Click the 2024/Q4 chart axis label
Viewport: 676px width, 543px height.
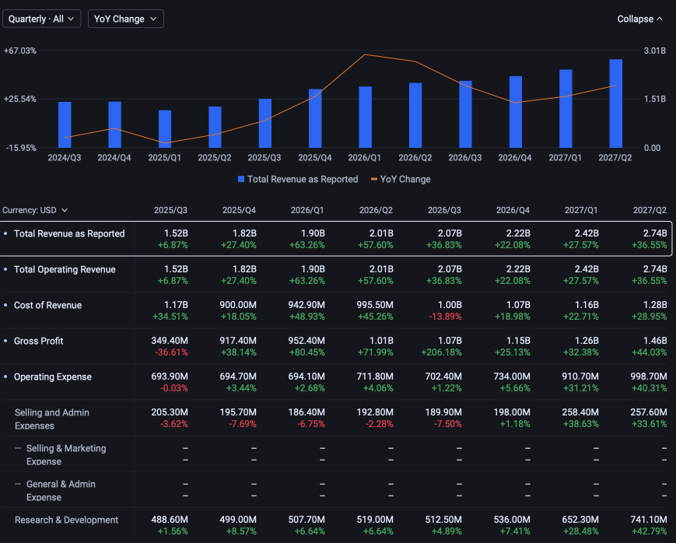[114, 158]
